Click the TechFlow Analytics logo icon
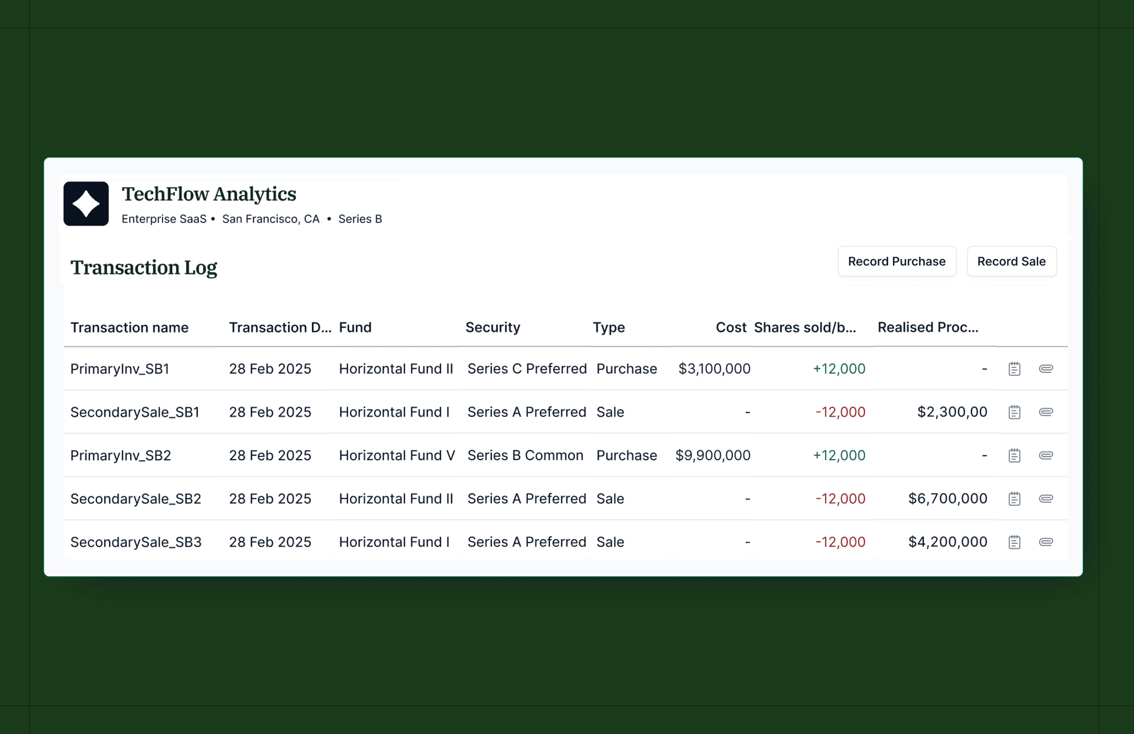The height and width of the screenshot is (734, 1134). point(86,204)
